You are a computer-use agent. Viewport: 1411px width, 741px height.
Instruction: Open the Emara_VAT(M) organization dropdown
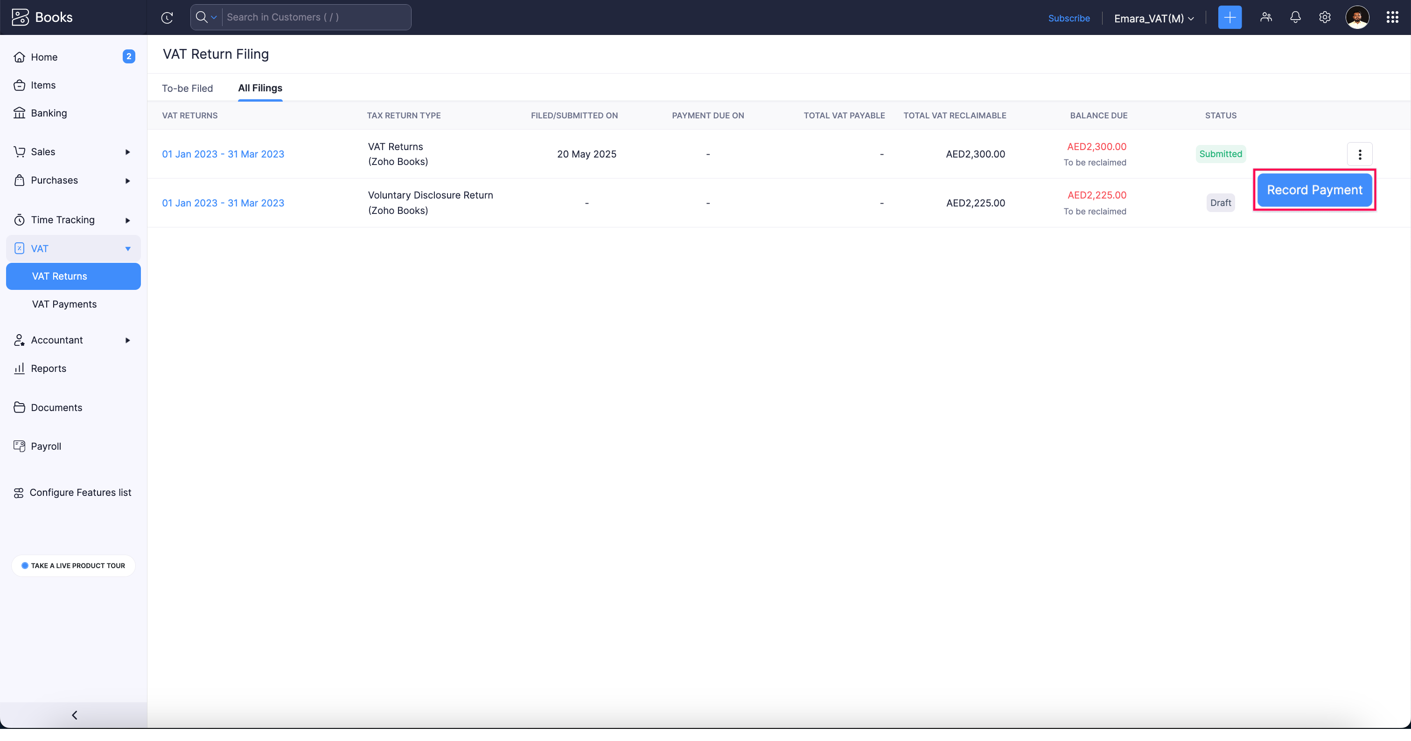[x=1154, y=18]
